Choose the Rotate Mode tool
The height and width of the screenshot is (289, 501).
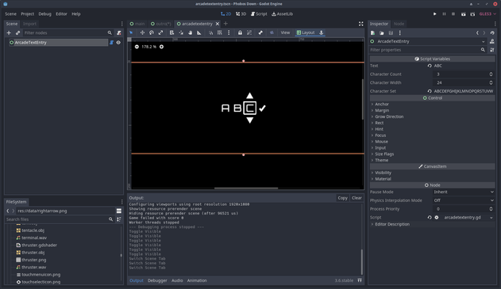pyautogui.click(x=152, y=32)
